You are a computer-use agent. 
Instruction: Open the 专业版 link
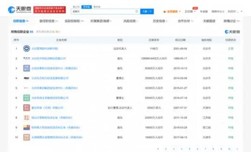coord(204,12)
